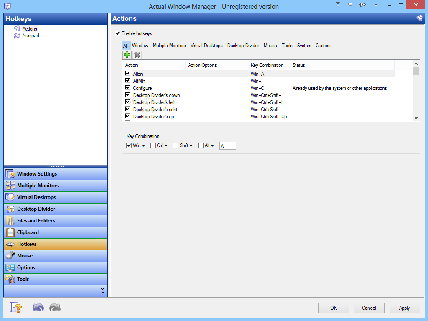
Task: Open the Clipboard section
Action: 56,232
